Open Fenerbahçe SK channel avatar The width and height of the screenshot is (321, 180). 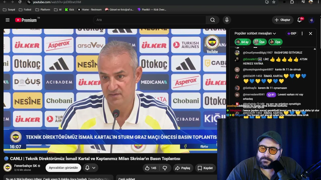tap(8, 167)
